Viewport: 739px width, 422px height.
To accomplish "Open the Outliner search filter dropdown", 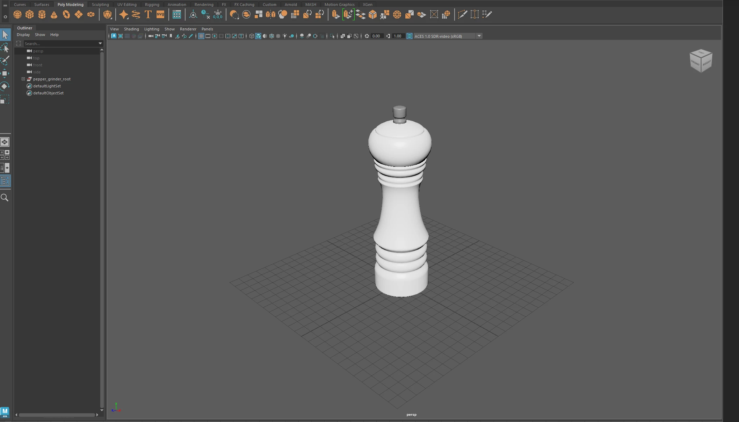I will [x=100, y=43].
